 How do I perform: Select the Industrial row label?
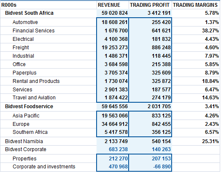(x=23, y=56)
